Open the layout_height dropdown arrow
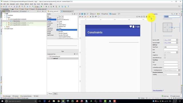 coord(177,43)
